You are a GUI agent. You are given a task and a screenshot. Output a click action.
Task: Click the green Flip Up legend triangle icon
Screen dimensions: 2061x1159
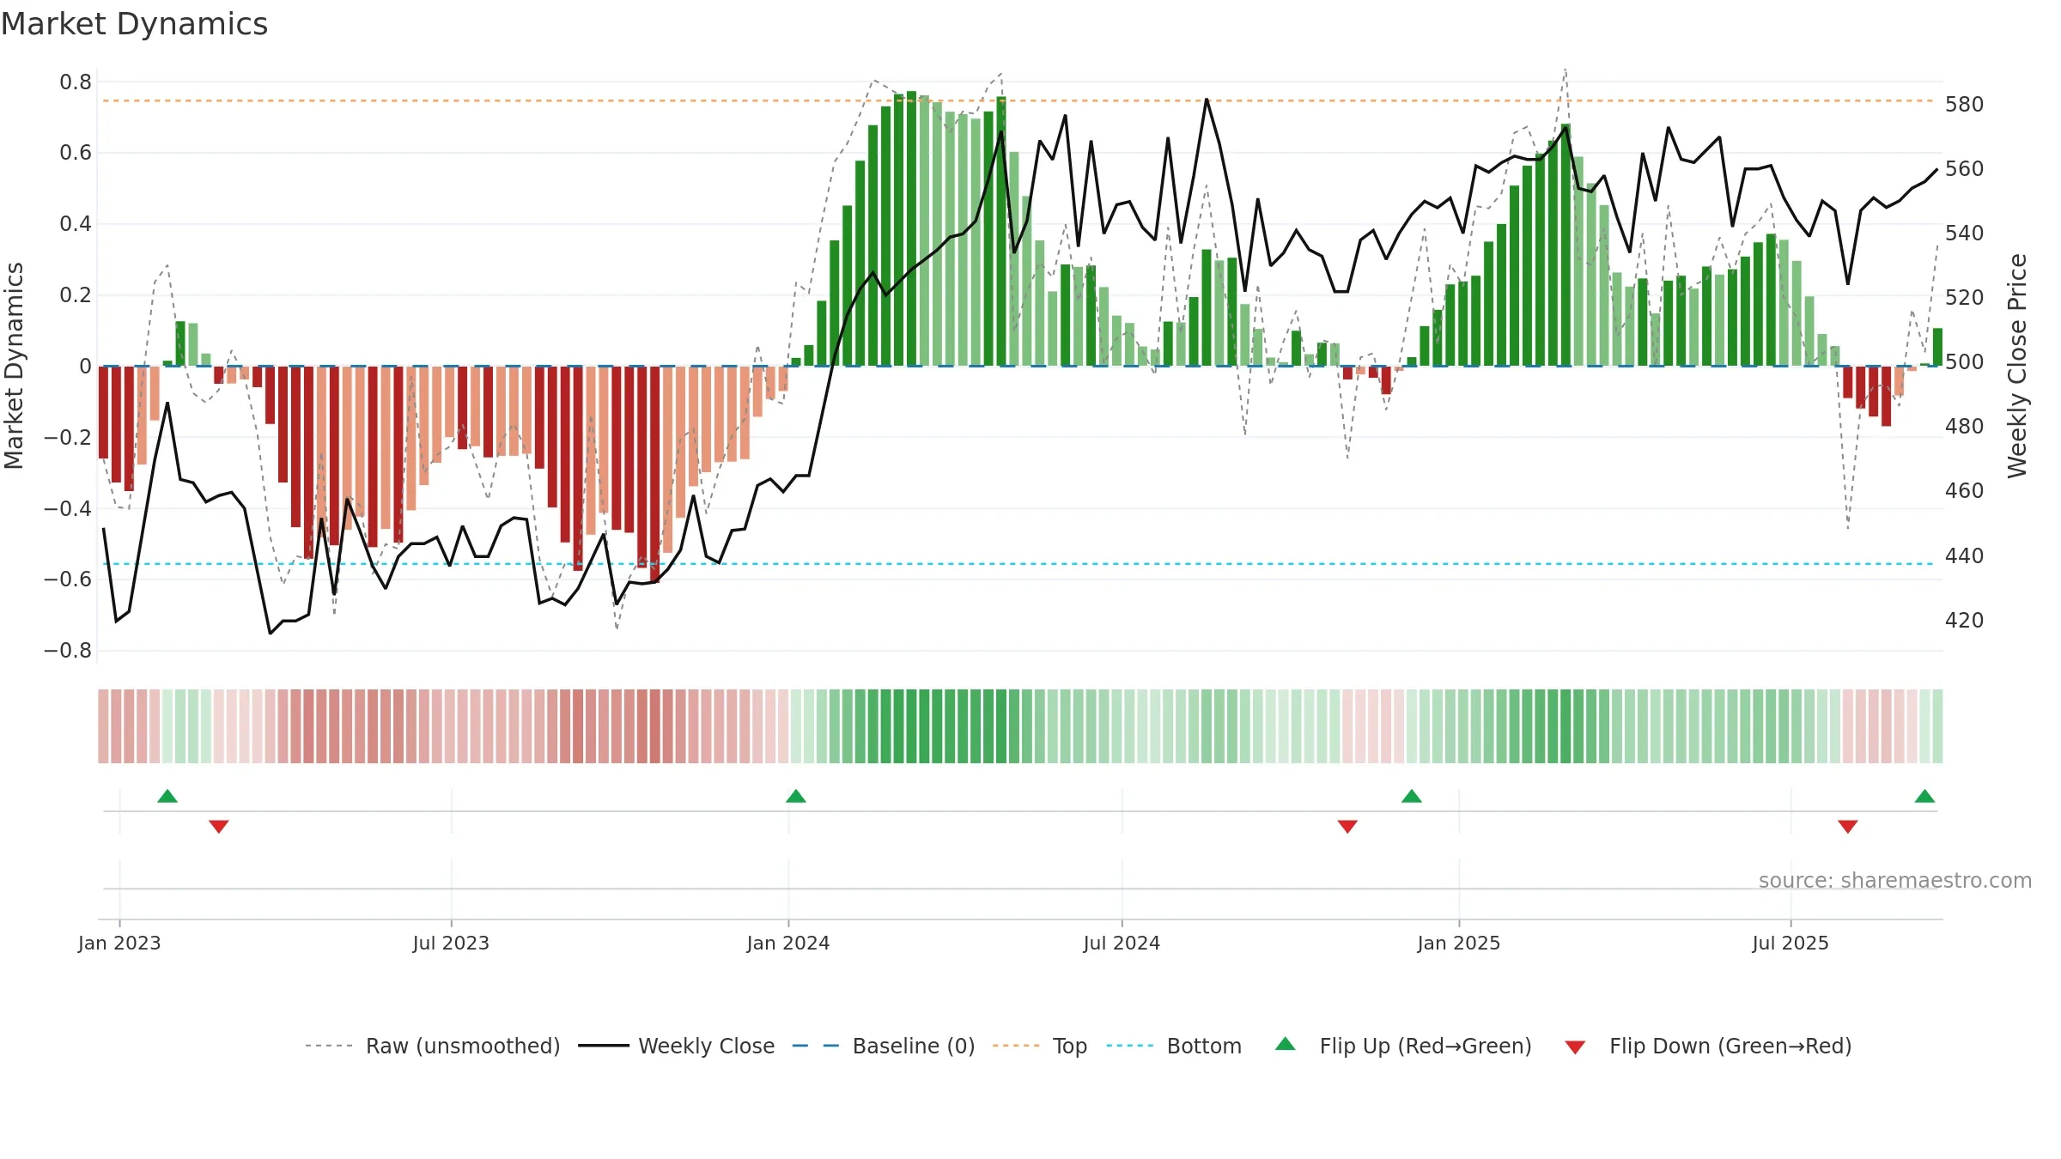point(1286,1044)
